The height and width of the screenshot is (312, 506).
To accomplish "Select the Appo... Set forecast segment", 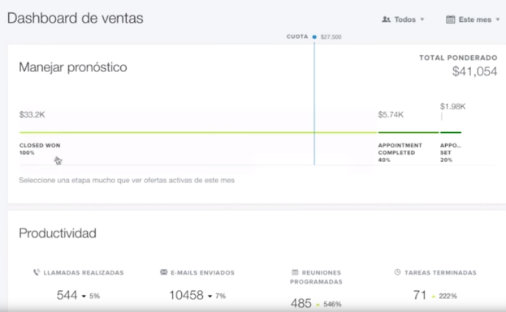I will pos(451,132).
